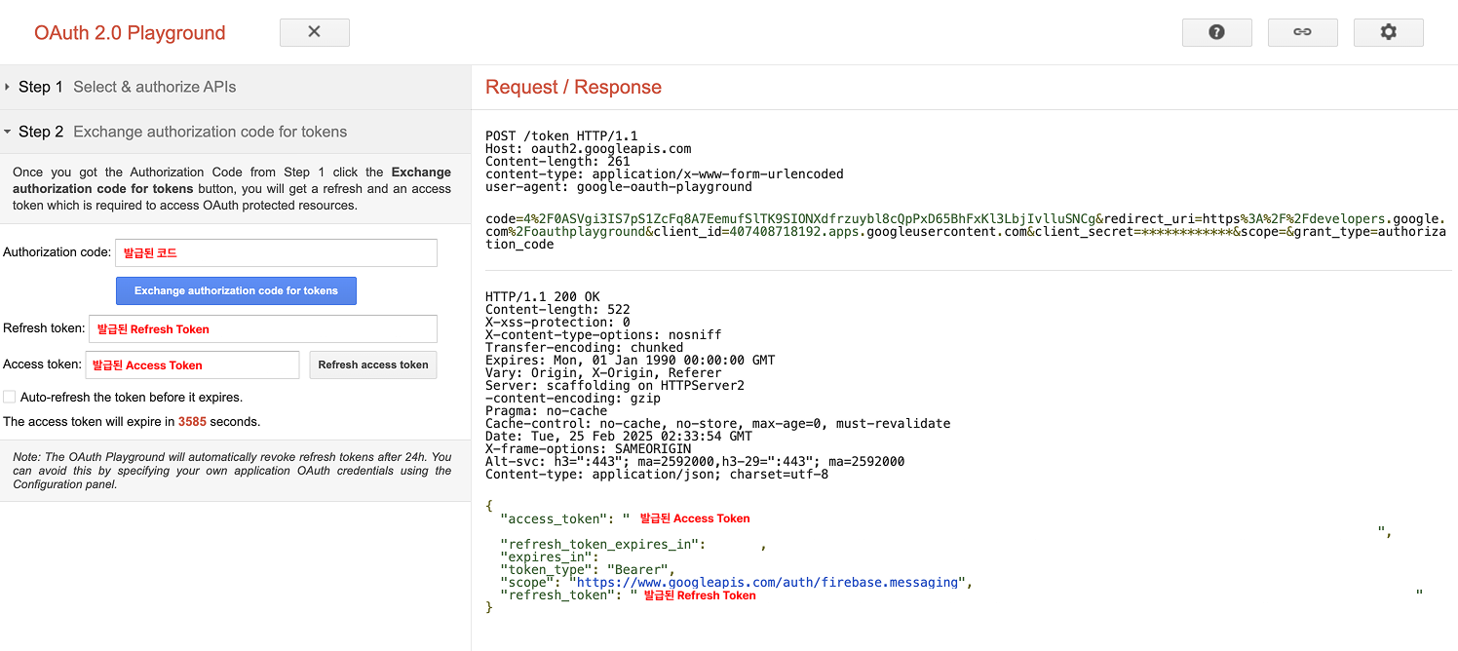Click the Access token input field
Screen dimensions: 1458x651
192,364
